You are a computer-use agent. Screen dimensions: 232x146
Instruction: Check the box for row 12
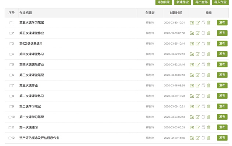[10, 138]
